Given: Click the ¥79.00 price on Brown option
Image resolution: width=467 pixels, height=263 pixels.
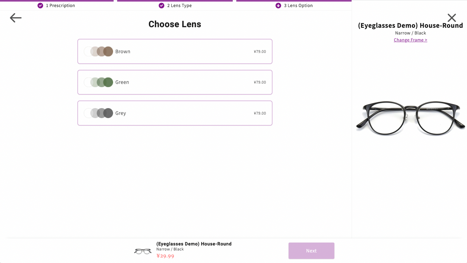Looking at the screenshot, I should pyautogui.click(x=260, y=51).
